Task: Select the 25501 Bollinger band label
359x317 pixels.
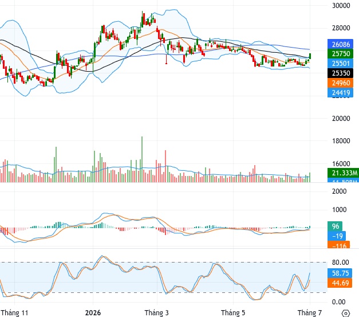Action: pyautogui.click(x=341, y=64)
